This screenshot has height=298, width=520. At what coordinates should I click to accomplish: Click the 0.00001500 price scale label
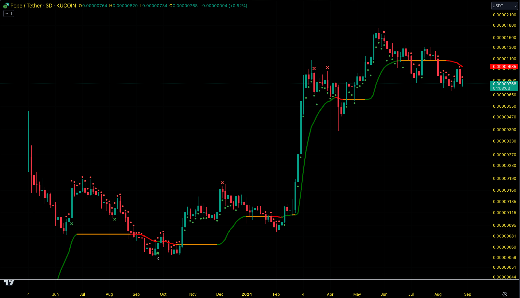[x=504, y=37]
